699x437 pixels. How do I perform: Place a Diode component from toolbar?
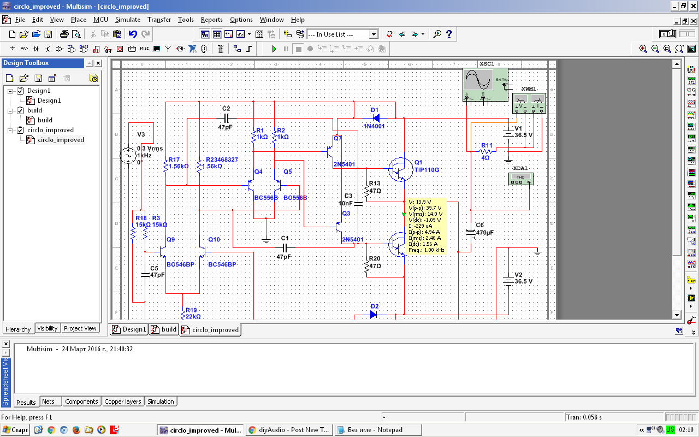pyautogui.click(x=36, y=49)
